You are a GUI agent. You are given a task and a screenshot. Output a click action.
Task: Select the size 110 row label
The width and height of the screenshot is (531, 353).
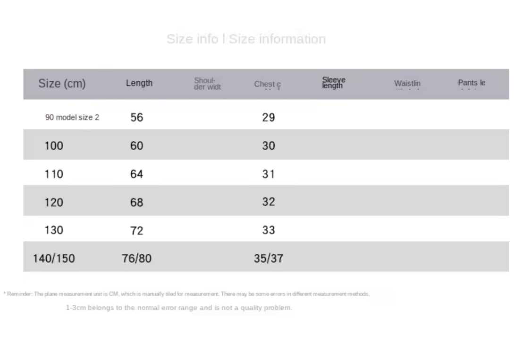click(x=54, y=174)
